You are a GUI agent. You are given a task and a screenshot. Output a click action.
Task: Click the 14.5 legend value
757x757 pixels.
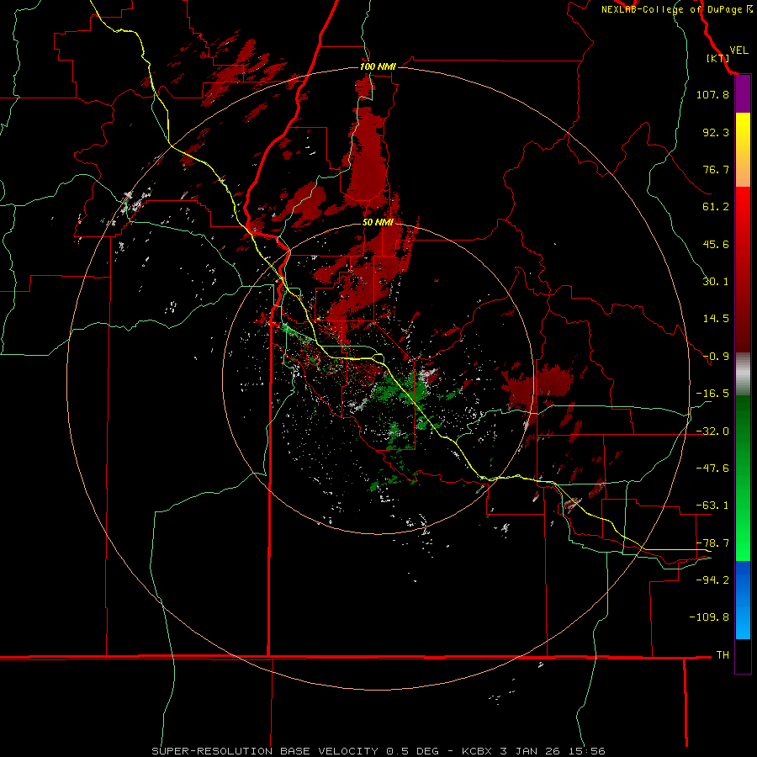point(716,319)
